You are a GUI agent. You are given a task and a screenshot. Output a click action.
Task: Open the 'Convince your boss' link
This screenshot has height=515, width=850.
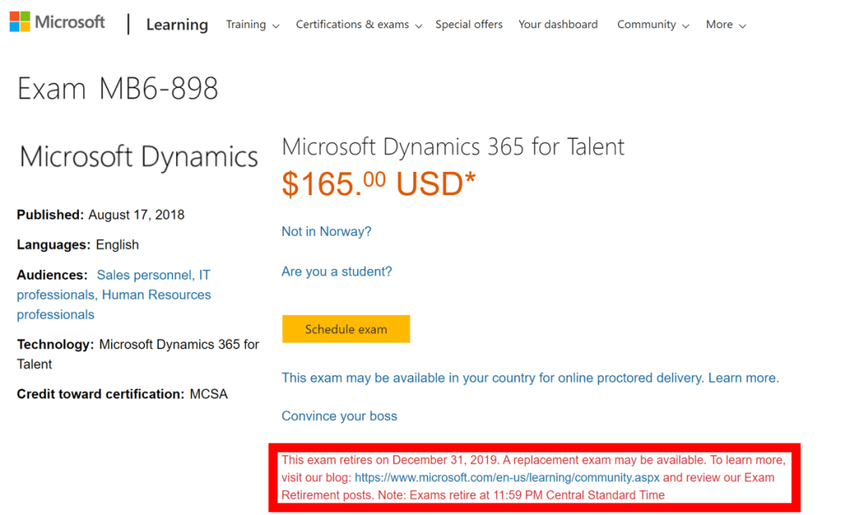pos(339,416)
